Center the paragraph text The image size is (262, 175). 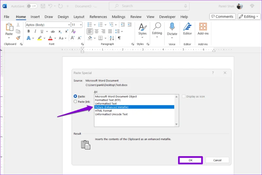[x=97, y=31]
